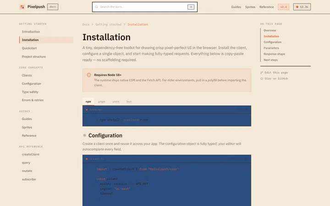Open Clients under Core Concepts
The width and height of the screenshot is (330, 206).
pyautogui.click(x=46, y=75)
